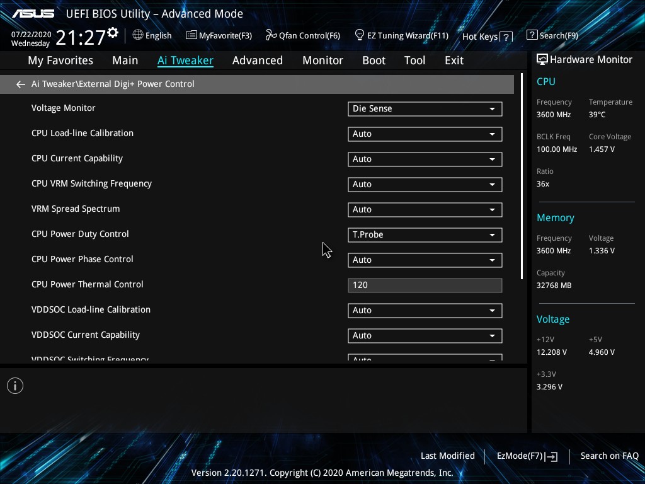The height and width of the screenshot is (484, 645).
Task: Click the Search on FAQ link
Action: point(609,456)
